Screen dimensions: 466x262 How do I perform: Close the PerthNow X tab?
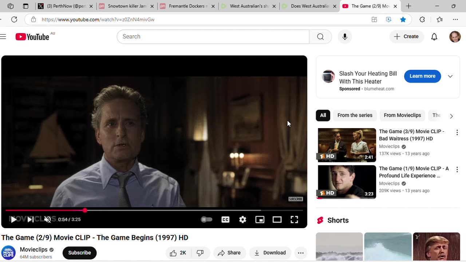(x=91, y=6)
